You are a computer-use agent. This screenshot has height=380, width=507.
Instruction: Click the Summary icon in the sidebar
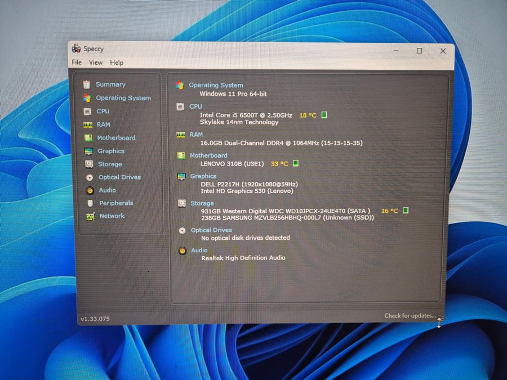coord(86,84)
